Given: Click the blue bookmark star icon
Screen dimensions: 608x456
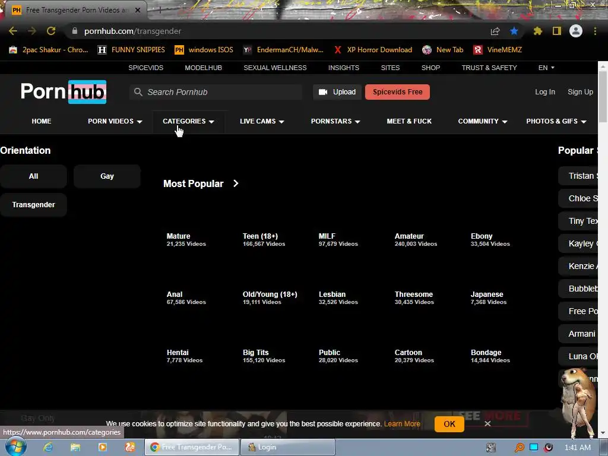Looking at the screenshot, I should 514,31.
